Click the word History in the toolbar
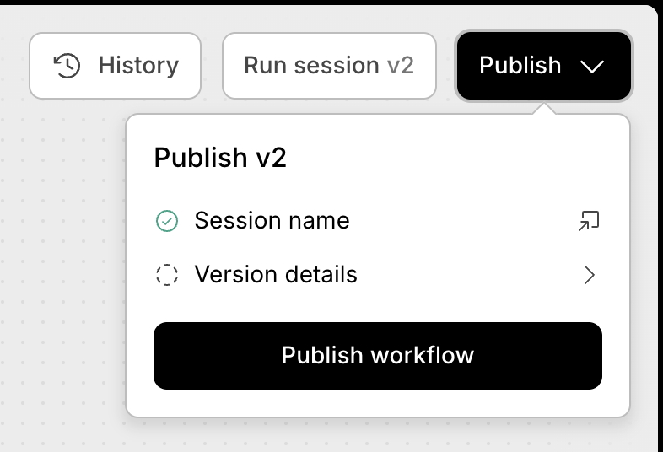The image size is (663, 452). (x=138, y=66)
